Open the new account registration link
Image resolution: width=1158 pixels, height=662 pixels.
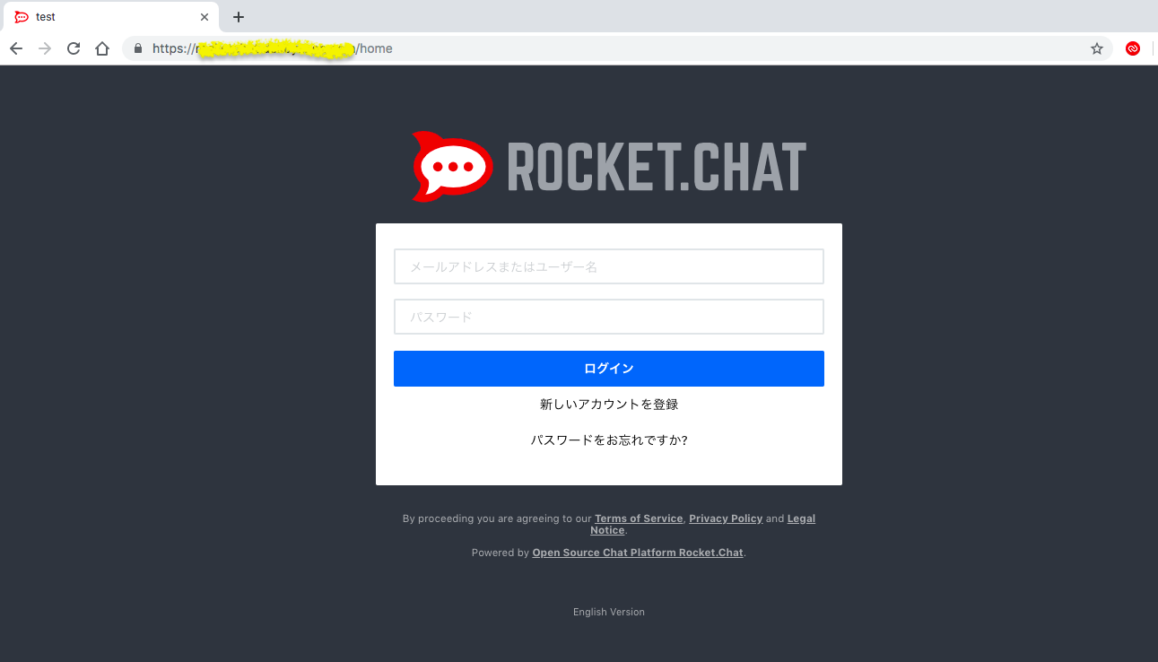[x=608, y=404]
